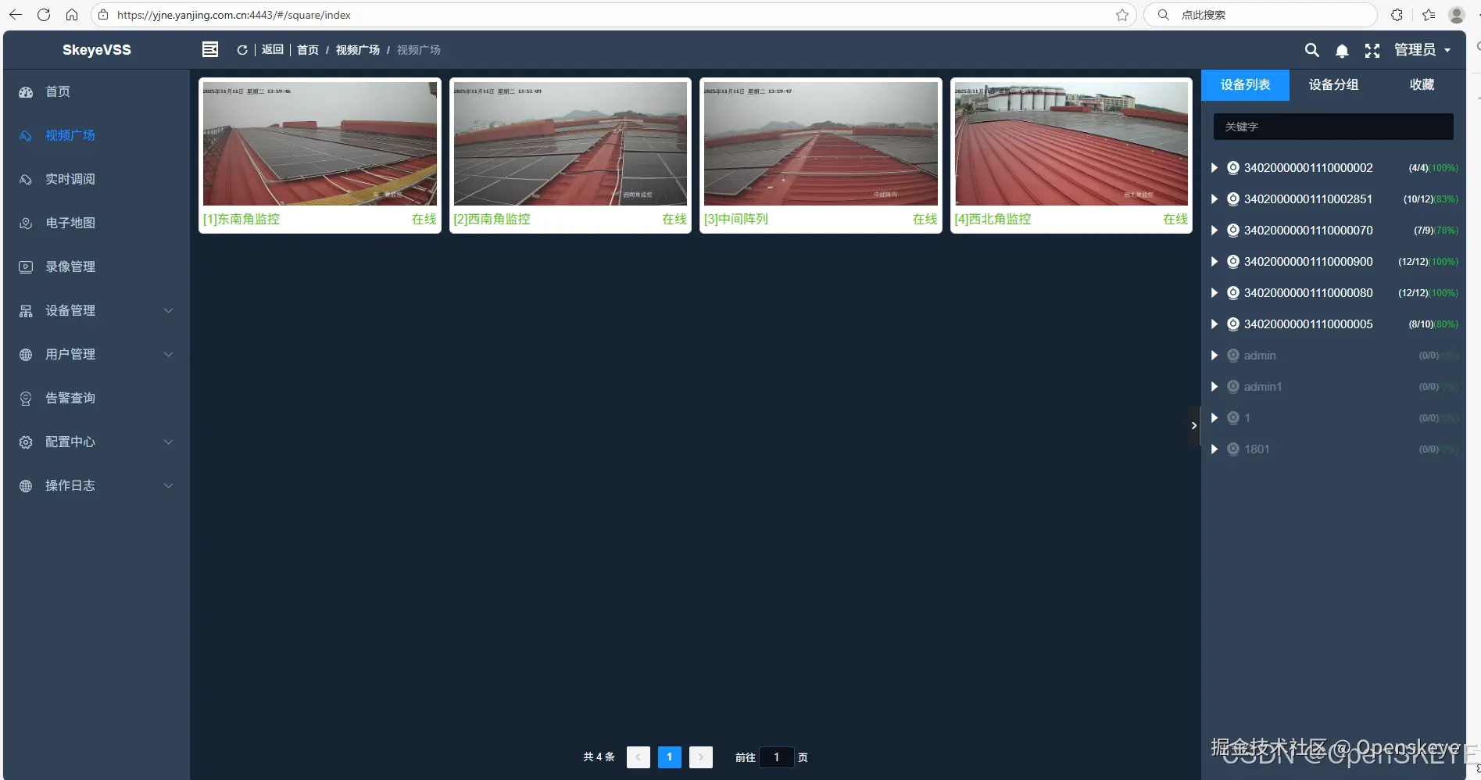Open the search magnifier in top bar
The height and width of the screenshot is (780, 1481).
coord(1312,50)
